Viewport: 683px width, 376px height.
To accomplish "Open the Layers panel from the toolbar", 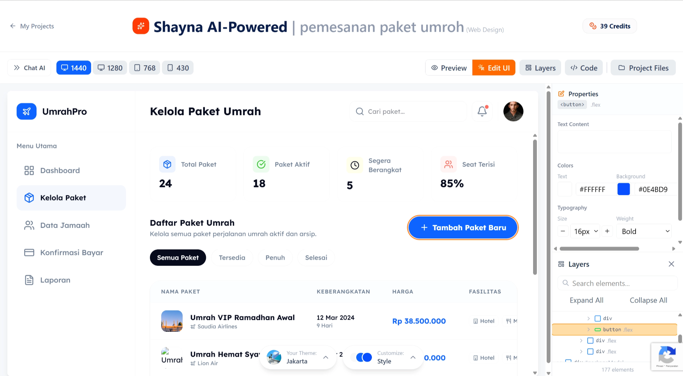I will click(540, 68).
